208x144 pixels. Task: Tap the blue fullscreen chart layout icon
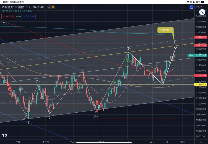191,7
